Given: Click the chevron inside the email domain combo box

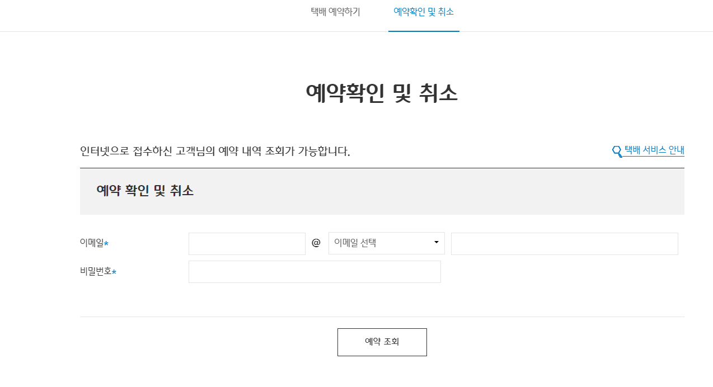Looking at the screenshot, I should click(435, 243).
